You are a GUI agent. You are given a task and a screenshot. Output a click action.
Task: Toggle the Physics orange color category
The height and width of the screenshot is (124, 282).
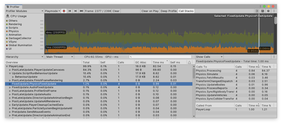click(7, 31)
